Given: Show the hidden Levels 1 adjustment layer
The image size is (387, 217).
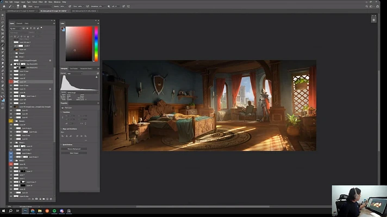Looking at the screenshot, I should click(x=11, y=46).
